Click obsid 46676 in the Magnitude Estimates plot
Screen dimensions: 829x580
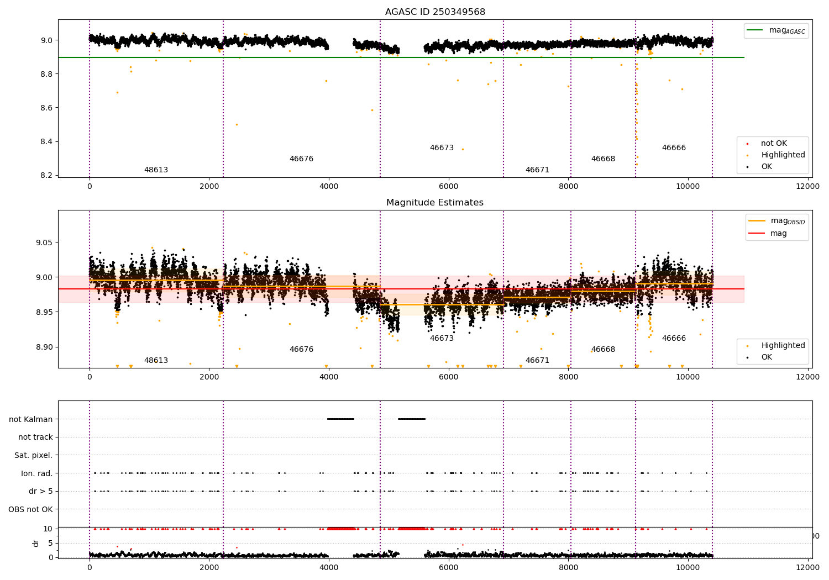[x=301, y=350]
